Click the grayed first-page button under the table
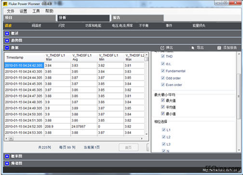Image resolution: width=243 pixels, height=175 pixels. click(128, 148)
